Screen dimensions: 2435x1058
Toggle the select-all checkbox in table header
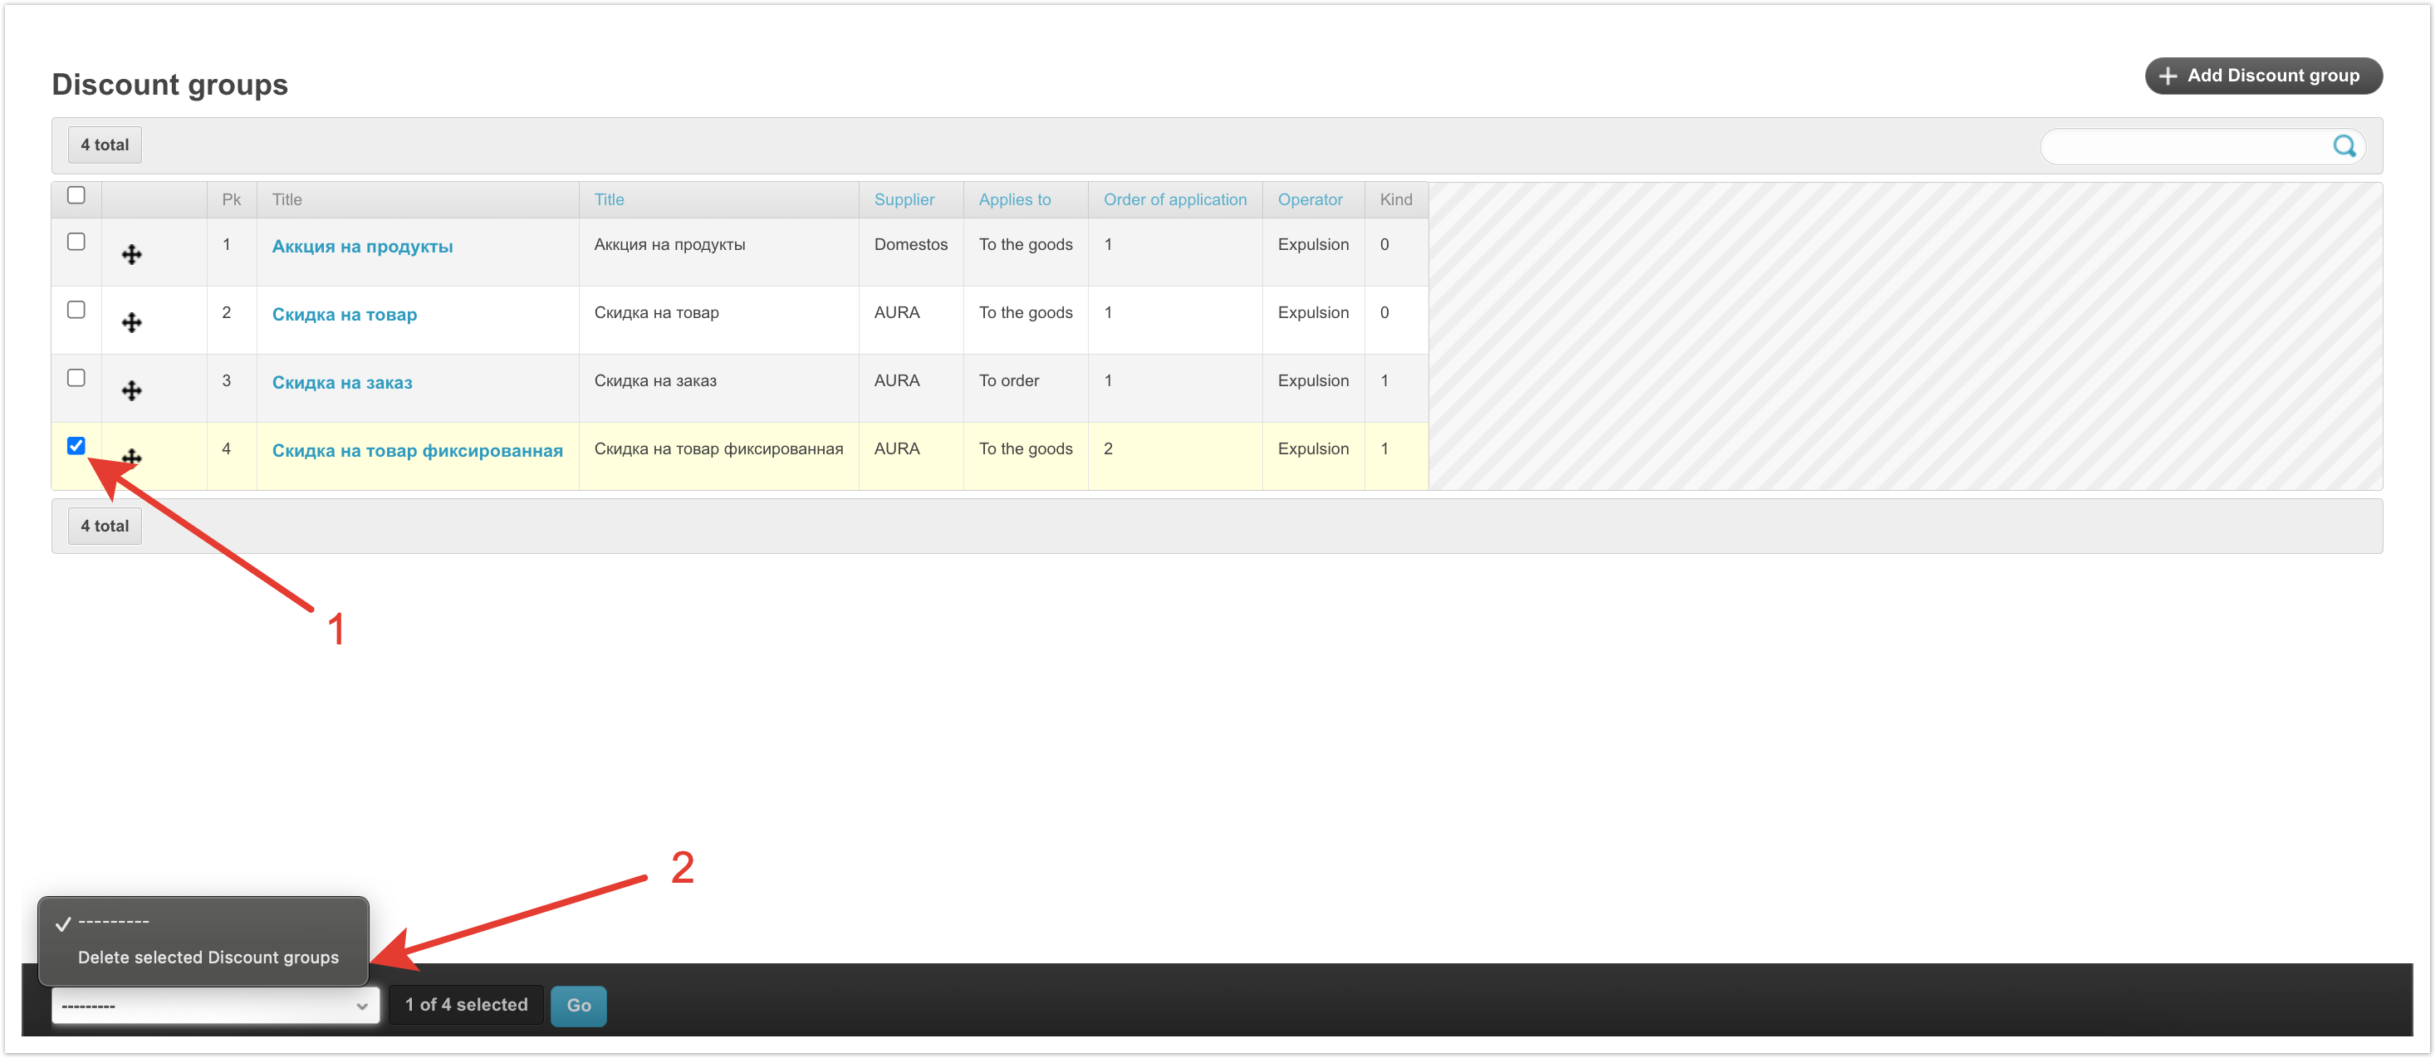[x=76, y=196]
